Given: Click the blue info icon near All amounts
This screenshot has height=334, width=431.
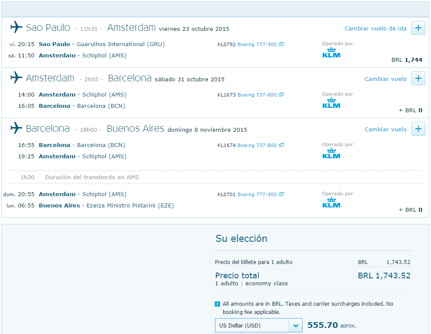Looking at the screenshot, I should (217, 304).
